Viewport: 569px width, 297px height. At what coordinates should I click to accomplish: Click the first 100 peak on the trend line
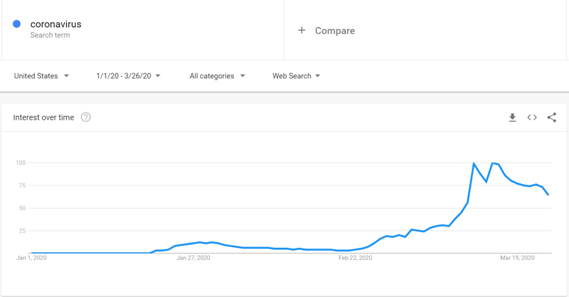[474, 163]
